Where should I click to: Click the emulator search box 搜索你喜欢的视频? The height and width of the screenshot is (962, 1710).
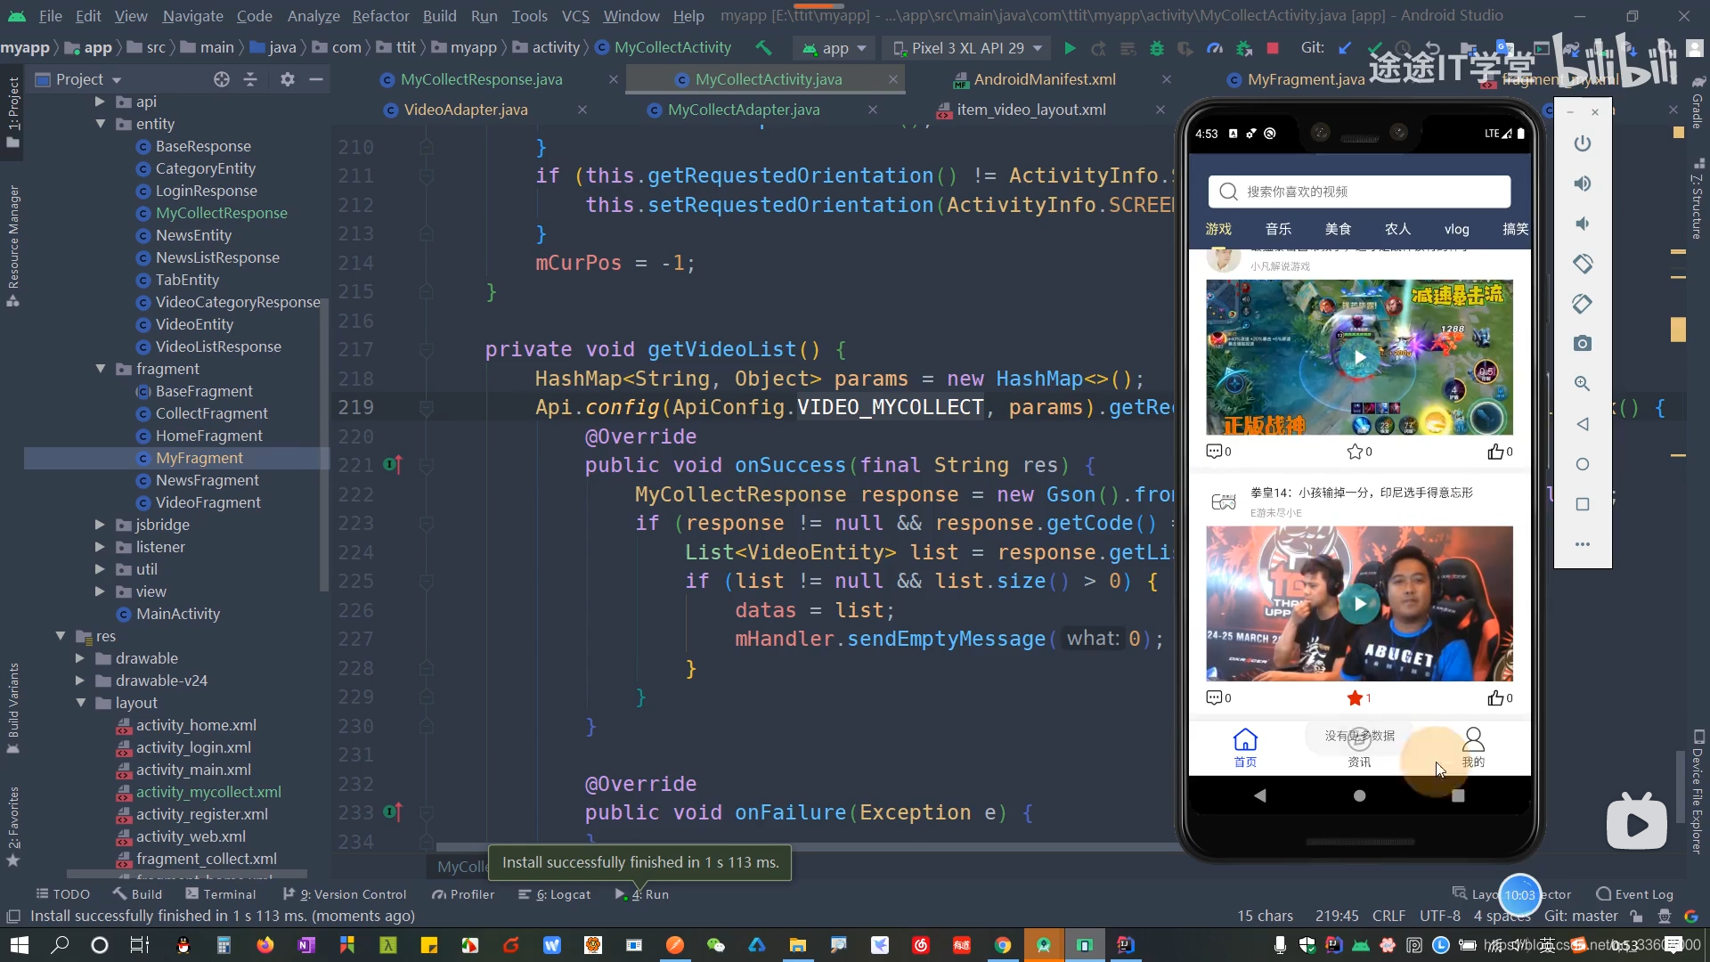pos(1359,192)
